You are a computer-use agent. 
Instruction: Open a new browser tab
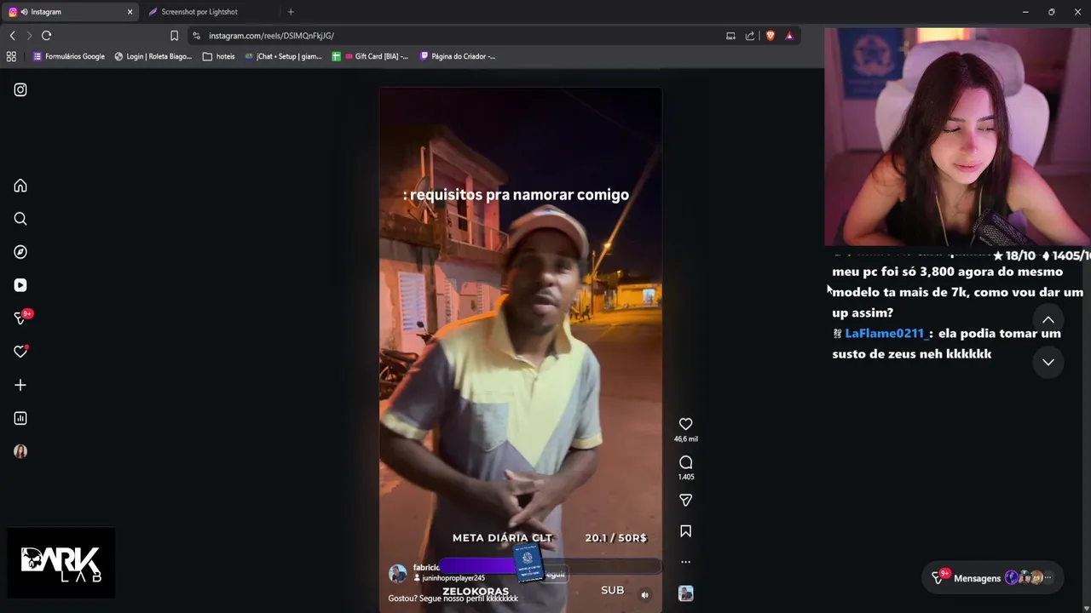tap(291, 12)
